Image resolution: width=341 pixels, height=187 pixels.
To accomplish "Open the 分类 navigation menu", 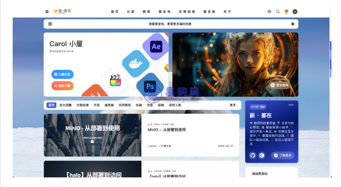I will click(x=131, y=12).
